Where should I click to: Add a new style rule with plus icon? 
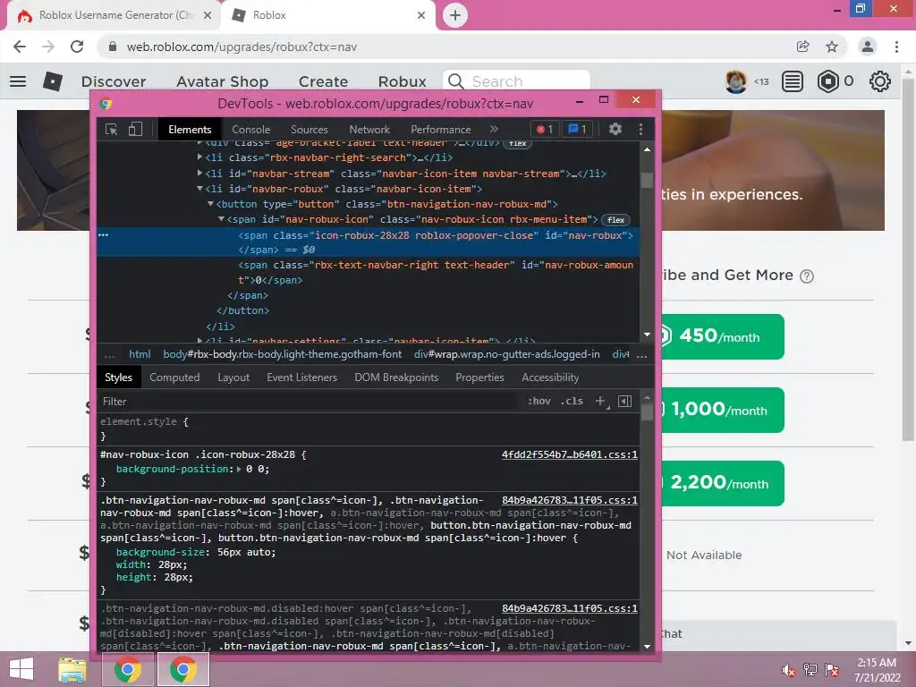coord(600,402)
